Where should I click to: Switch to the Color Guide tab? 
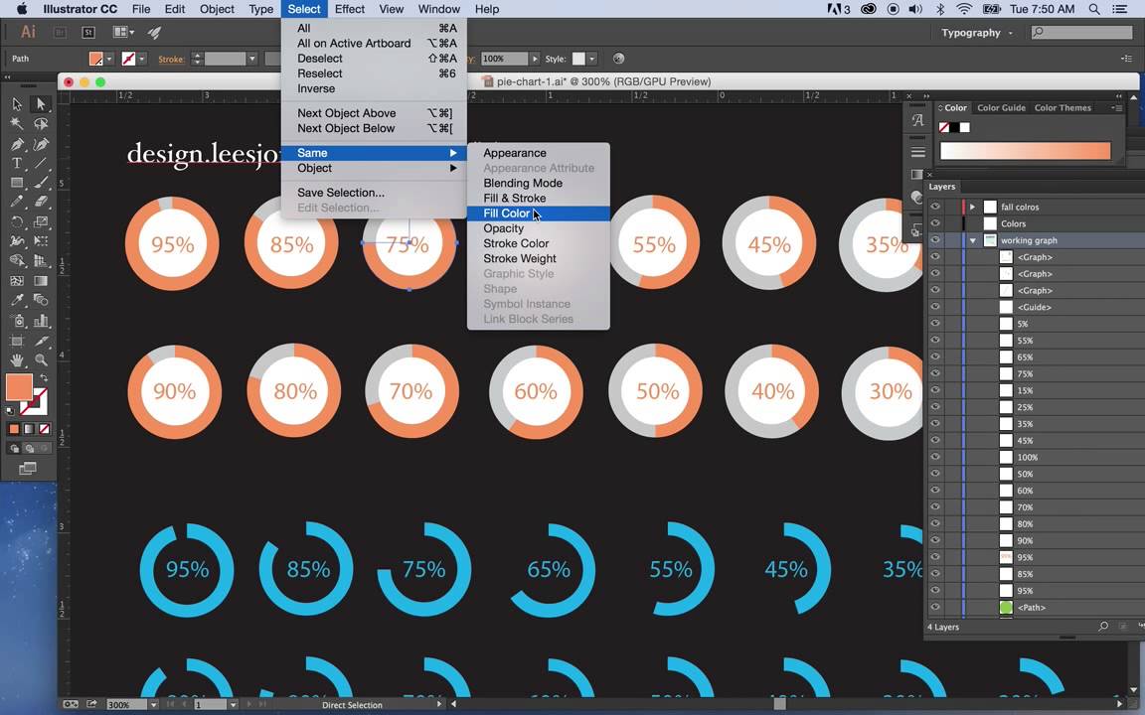coord(1001,108)
